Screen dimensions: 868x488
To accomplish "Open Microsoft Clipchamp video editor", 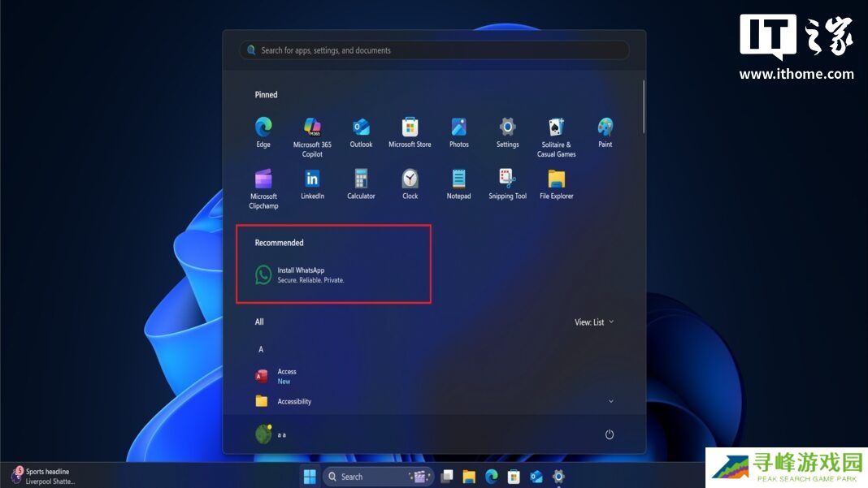I will (263, 179).
